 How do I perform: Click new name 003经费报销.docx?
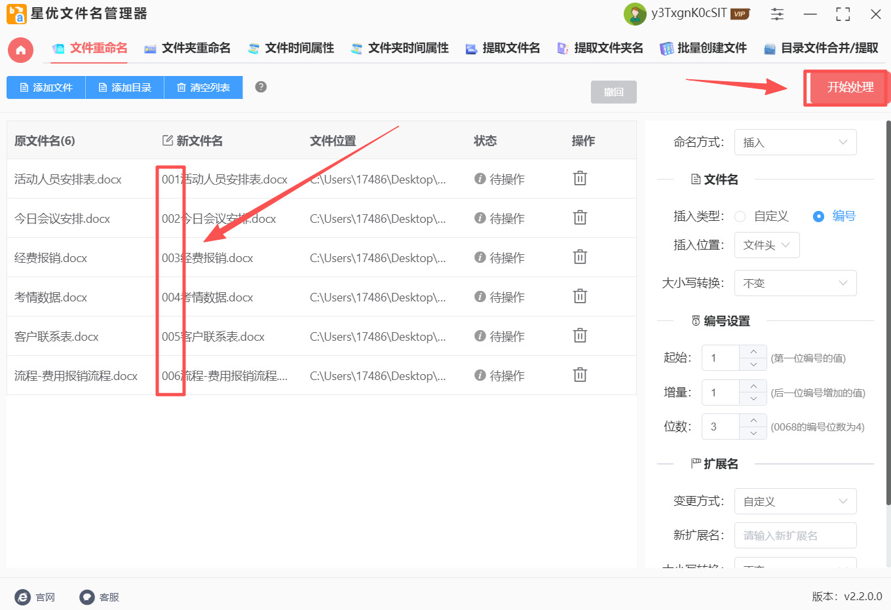(207, 257)
